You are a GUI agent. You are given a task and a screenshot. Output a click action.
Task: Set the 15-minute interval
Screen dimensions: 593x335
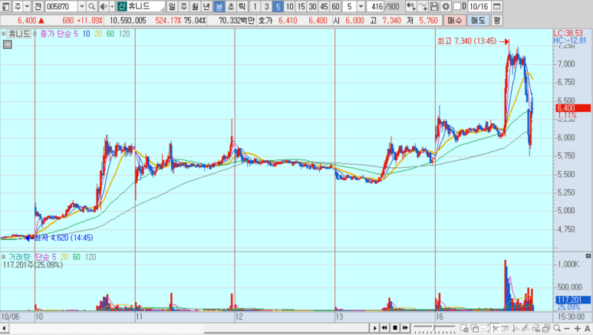tap(301, 6)
